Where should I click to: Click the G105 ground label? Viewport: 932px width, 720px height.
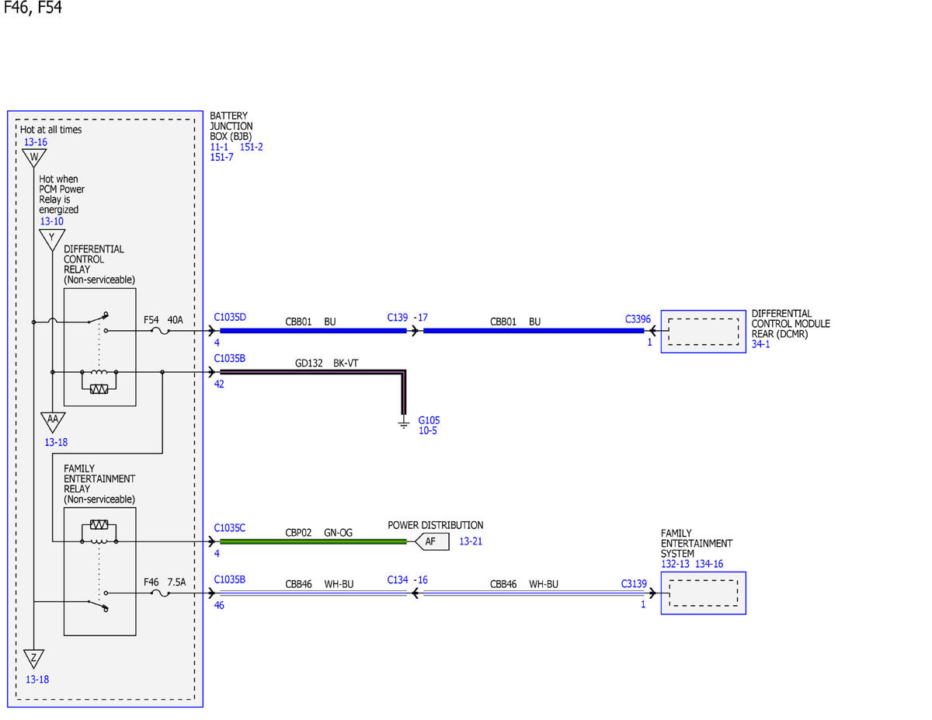(429, 420)
